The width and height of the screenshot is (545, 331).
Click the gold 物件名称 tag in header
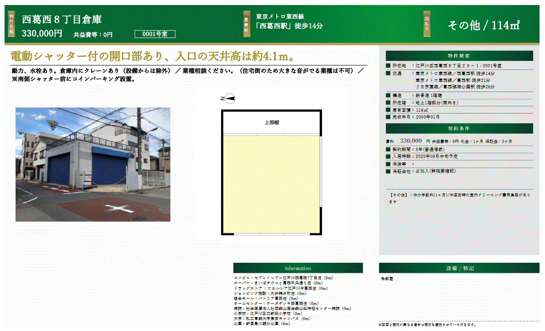[x=12, y=24]
